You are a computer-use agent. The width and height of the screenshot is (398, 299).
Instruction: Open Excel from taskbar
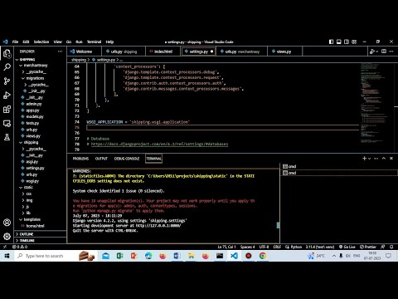119,256
